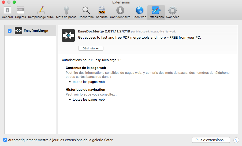Click 'toutes les pages web' under Historique
The height and width of the screenshot is (146, 242).
[89, 100]
